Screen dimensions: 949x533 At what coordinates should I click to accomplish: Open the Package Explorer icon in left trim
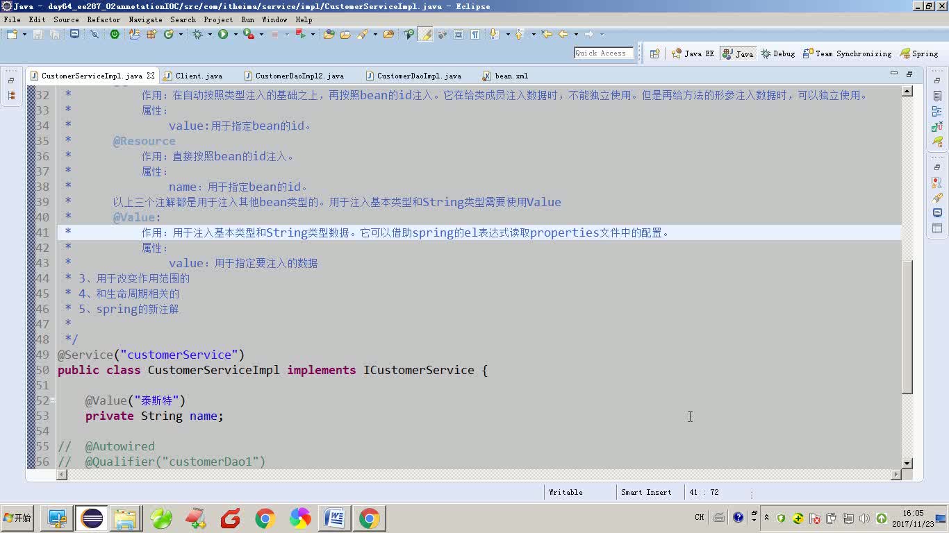click(11, 96)
